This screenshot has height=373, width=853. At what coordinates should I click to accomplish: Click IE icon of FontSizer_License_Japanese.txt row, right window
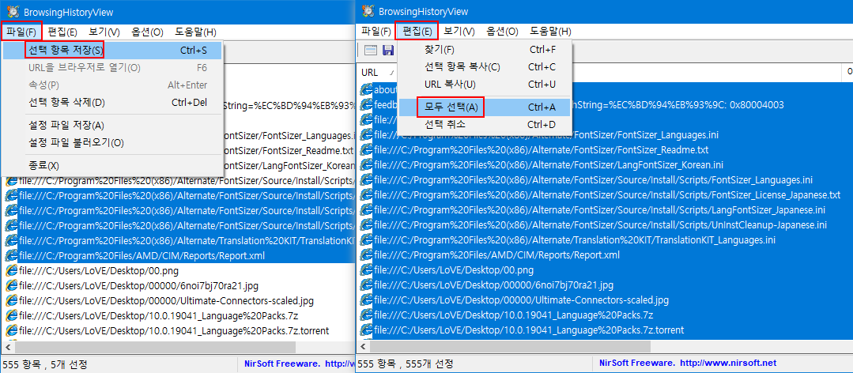pyautogui.click(x=367, y=194)
